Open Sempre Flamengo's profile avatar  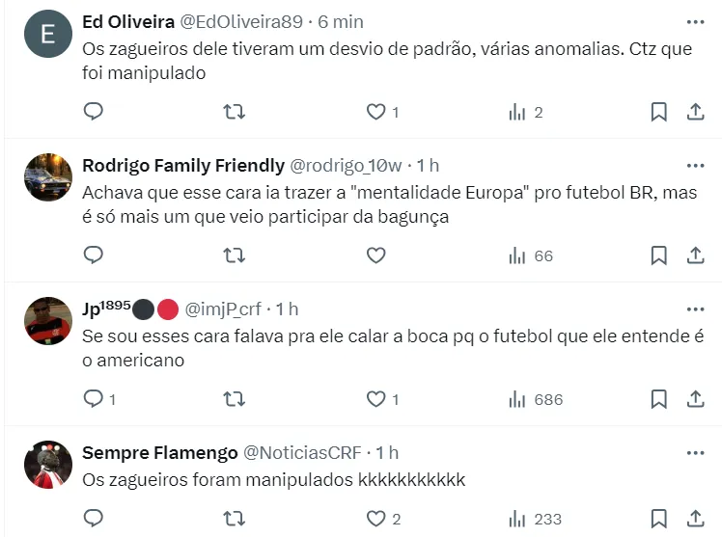48,465
